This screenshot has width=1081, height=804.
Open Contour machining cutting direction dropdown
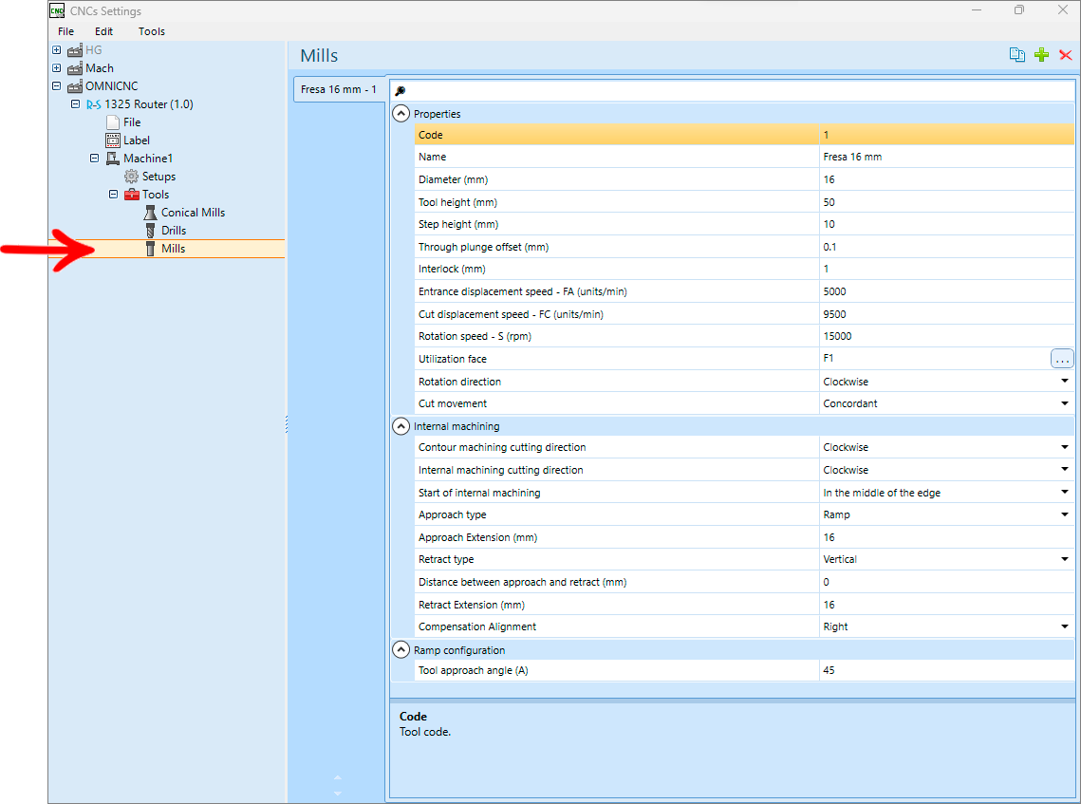point(1065,447)
